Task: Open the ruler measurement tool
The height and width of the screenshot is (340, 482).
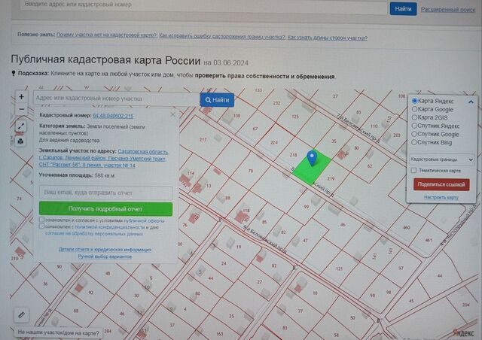Action: (22, 315)
